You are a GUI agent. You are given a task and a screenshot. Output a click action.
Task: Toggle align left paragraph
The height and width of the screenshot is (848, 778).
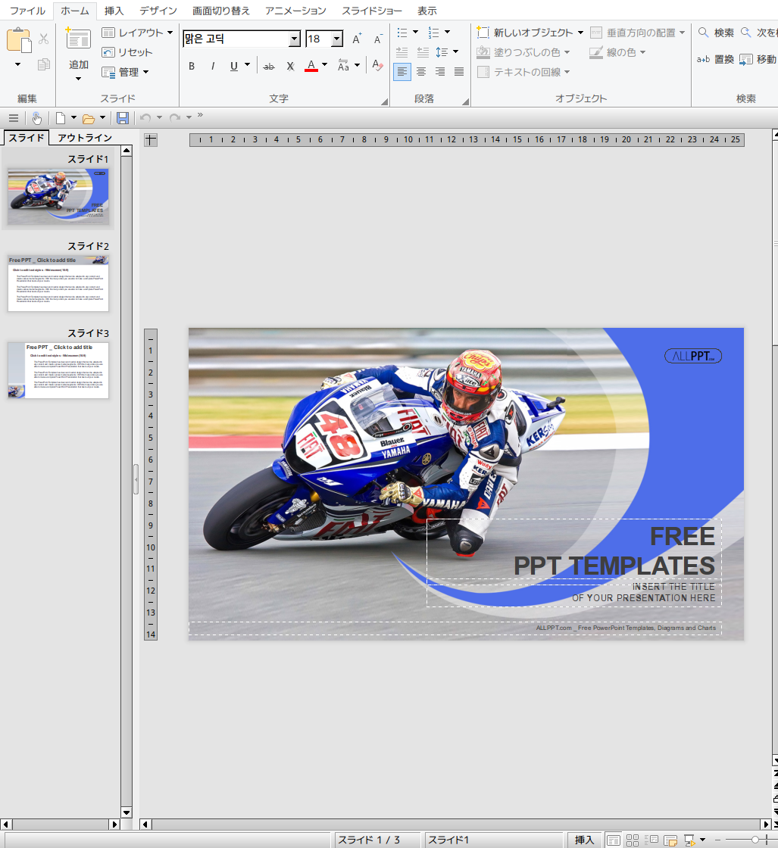coord(402,71)
